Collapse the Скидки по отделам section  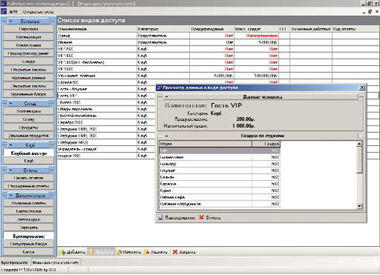click(x=166, y=136)
